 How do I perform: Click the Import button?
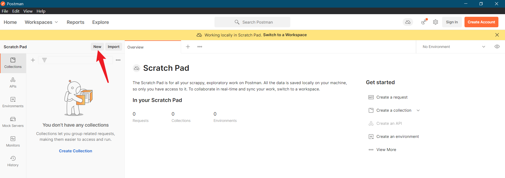point(114,47)
